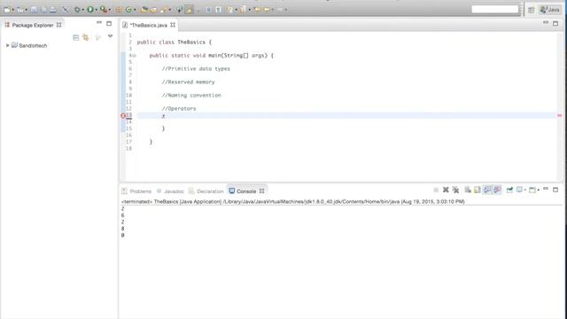Screen dimensions: 567x319
Task: Click the terminated TheBasics launch description
Action: [293, 201]
